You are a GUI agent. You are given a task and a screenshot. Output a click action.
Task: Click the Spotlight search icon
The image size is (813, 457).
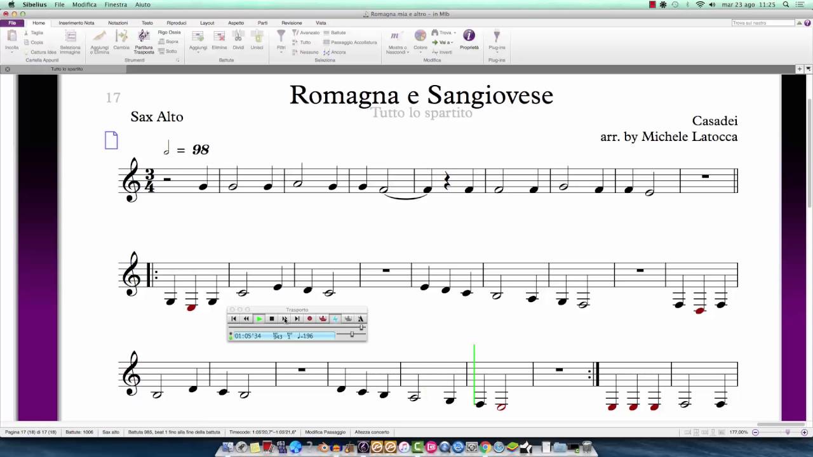786,4
